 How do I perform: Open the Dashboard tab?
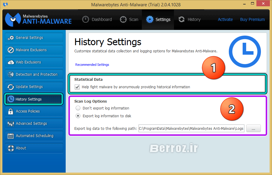point(97,19)
